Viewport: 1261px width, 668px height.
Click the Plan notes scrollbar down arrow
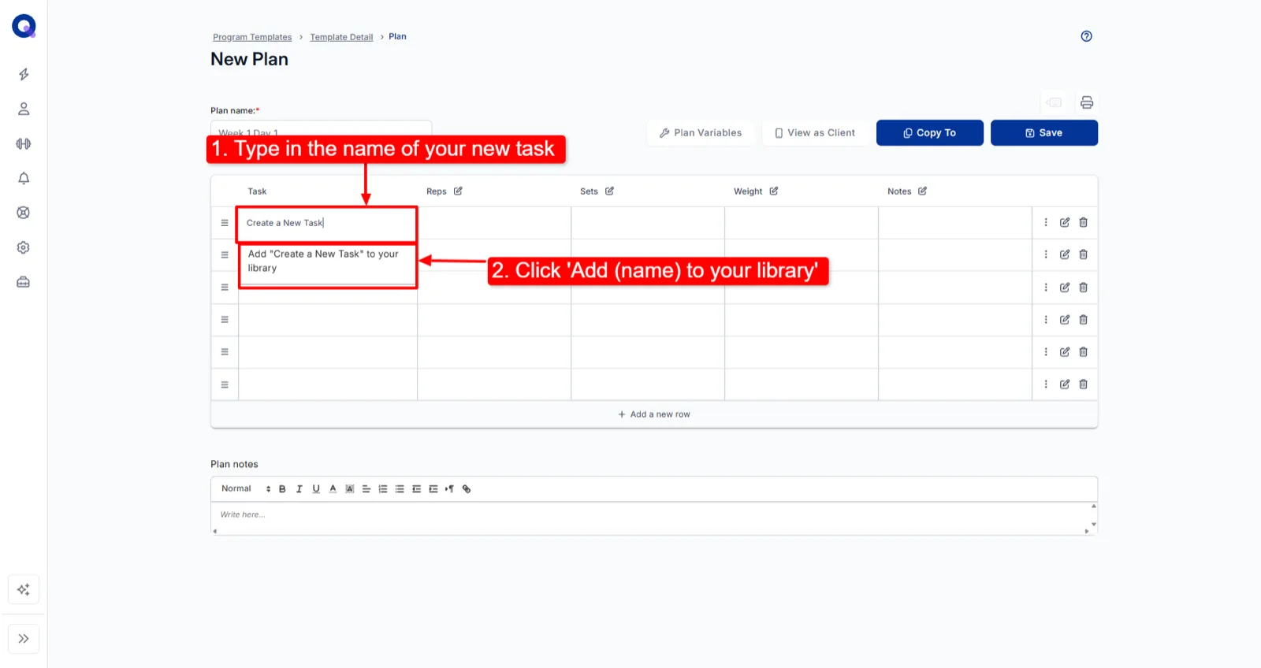[x=1094, y=525]
